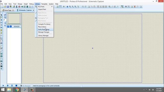Click the Home Page house toolbar icon
Screen dimensions: 164x92
pos(14,7)
